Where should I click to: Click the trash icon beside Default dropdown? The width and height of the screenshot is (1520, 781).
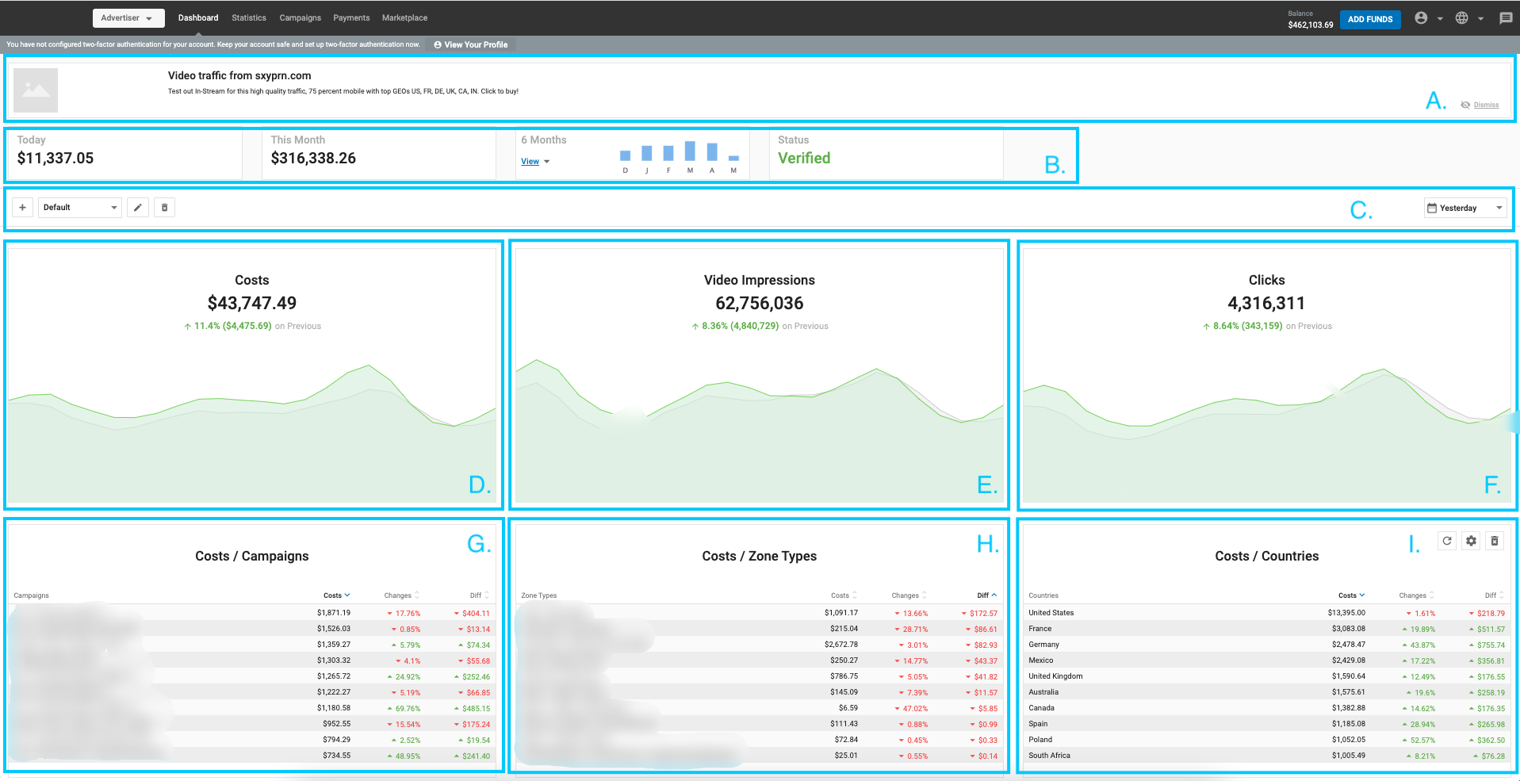tap(164, 208)
